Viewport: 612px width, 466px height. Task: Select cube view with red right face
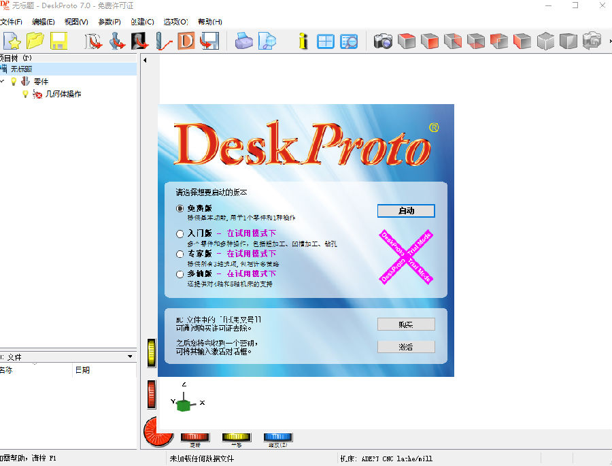click(453, 41)
